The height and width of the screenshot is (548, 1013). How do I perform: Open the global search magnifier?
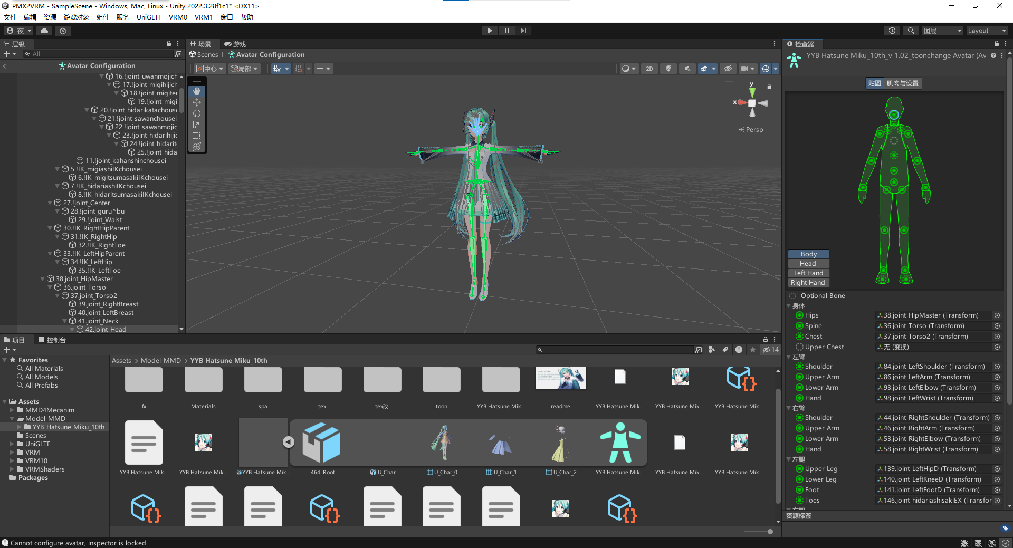tap(911, 31)
